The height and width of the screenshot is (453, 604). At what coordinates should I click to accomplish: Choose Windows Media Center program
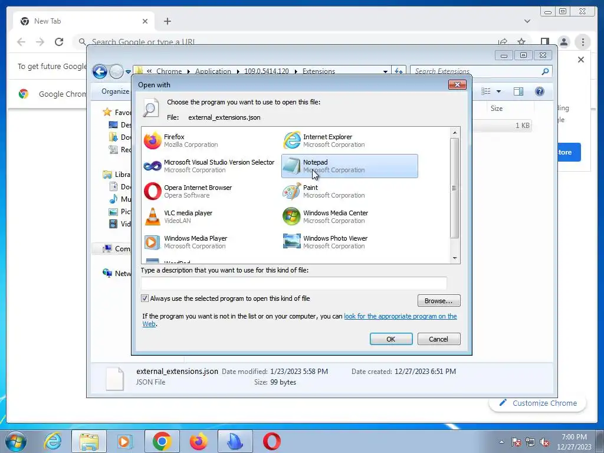tap(349, 217)
